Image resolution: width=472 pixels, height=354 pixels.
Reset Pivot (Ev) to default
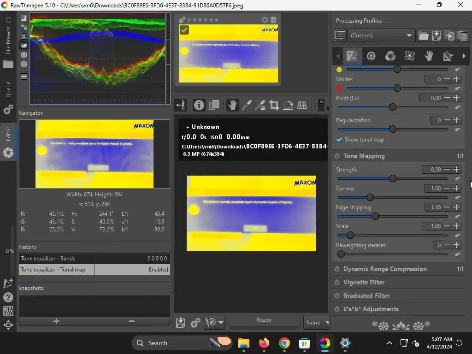point(458,107)
